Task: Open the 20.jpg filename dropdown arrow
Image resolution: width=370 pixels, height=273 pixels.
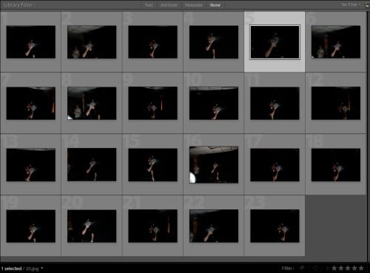Action: pyautogui.click(x=42, y=268)
